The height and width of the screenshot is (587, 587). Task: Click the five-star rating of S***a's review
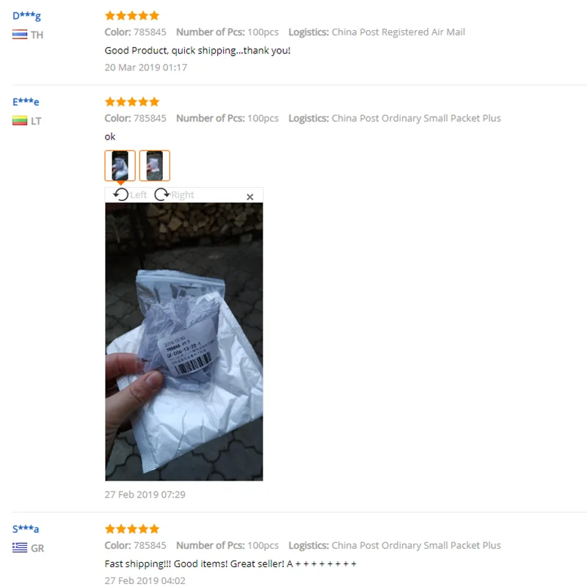click(132, 529)
